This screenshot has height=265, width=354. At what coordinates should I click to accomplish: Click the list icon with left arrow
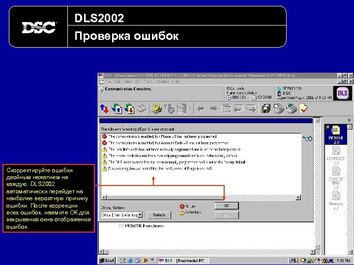pos(238,109)
